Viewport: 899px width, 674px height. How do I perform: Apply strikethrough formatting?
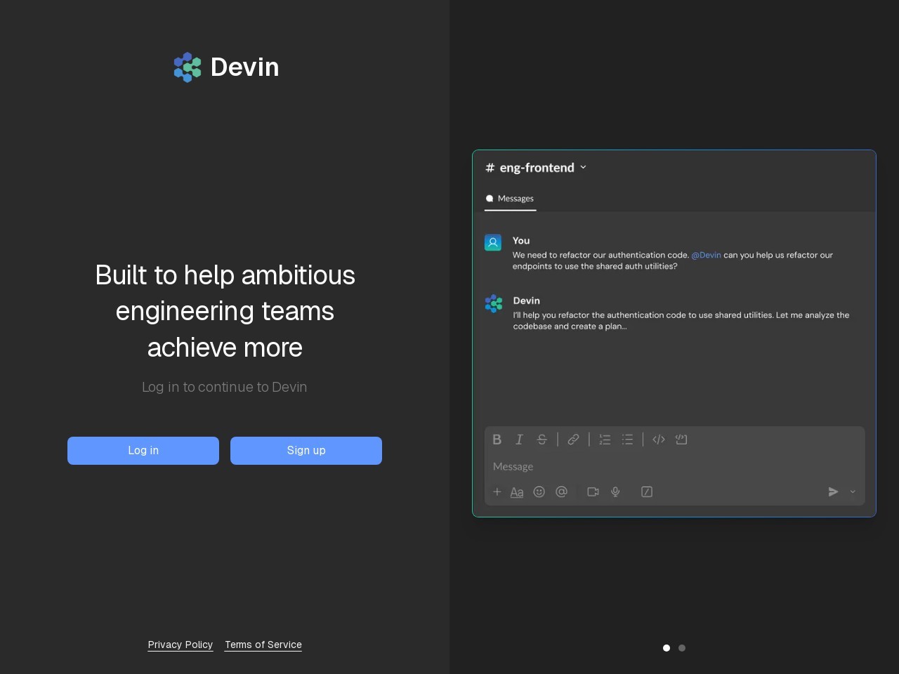coord(542,439)
